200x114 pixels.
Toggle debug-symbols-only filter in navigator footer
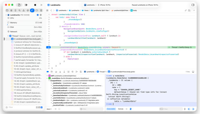pos(39,107)
